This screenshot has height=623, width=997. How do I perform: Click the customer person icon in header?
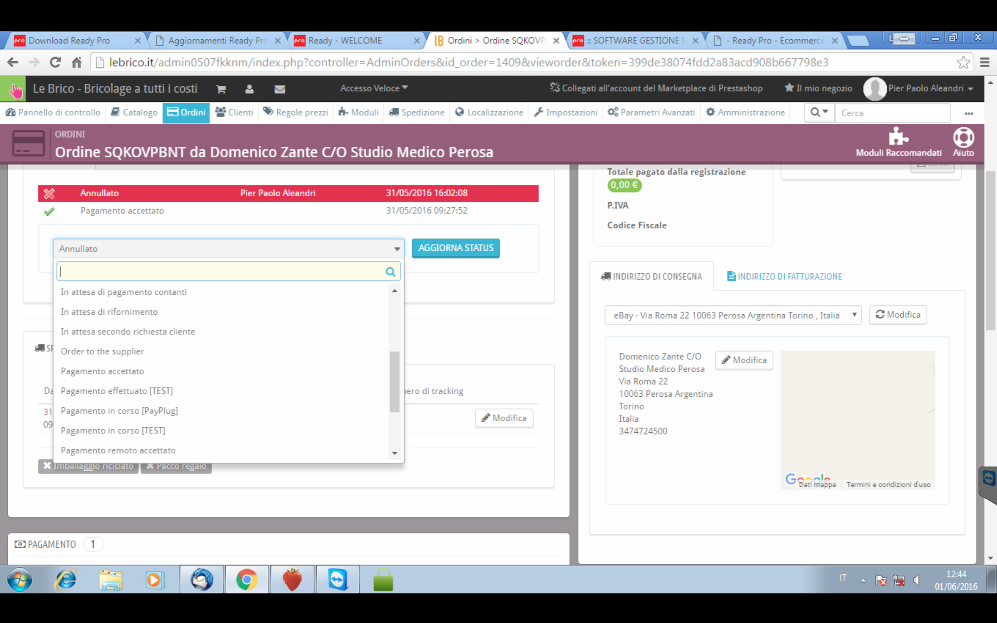[249, 89]
